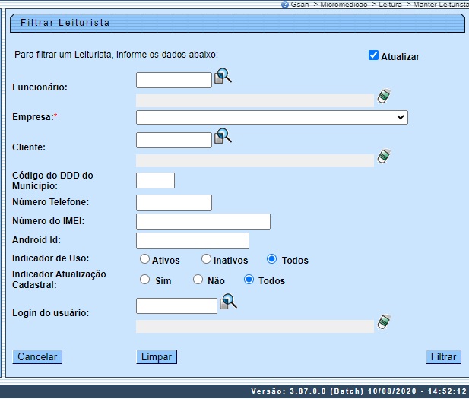The height and width of the screenshot is (399, 469).
Task: Select Sim for Atualização Cadastral
Action: [144, 280]
